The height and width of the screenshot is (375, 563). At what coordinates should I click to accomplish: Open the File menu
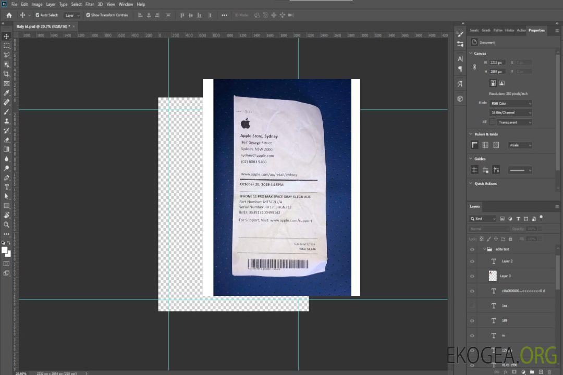click(x=15, y=4)
